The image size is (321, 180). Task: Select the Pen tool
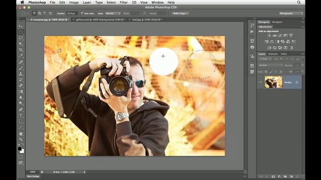click(21, 109)
